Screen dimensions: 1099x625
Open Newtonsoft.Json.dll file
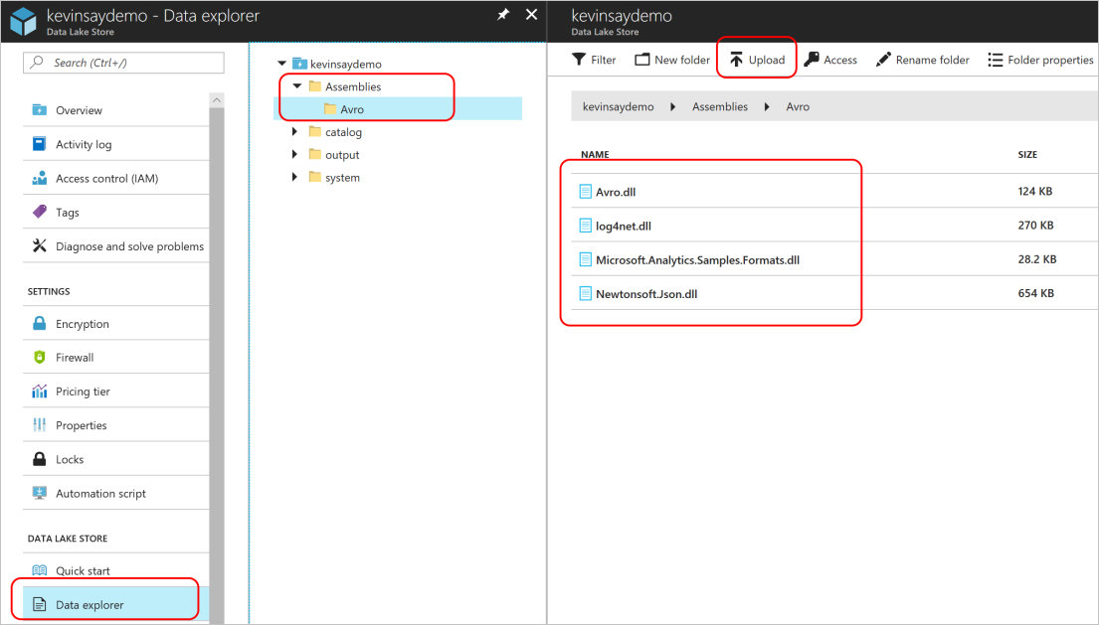646,294
